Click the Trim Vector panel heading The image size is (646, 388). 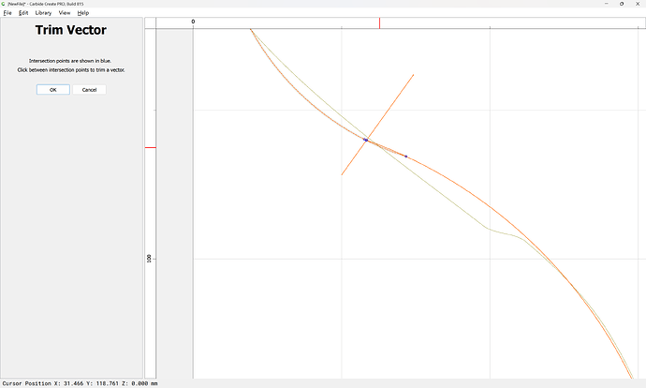71,31
